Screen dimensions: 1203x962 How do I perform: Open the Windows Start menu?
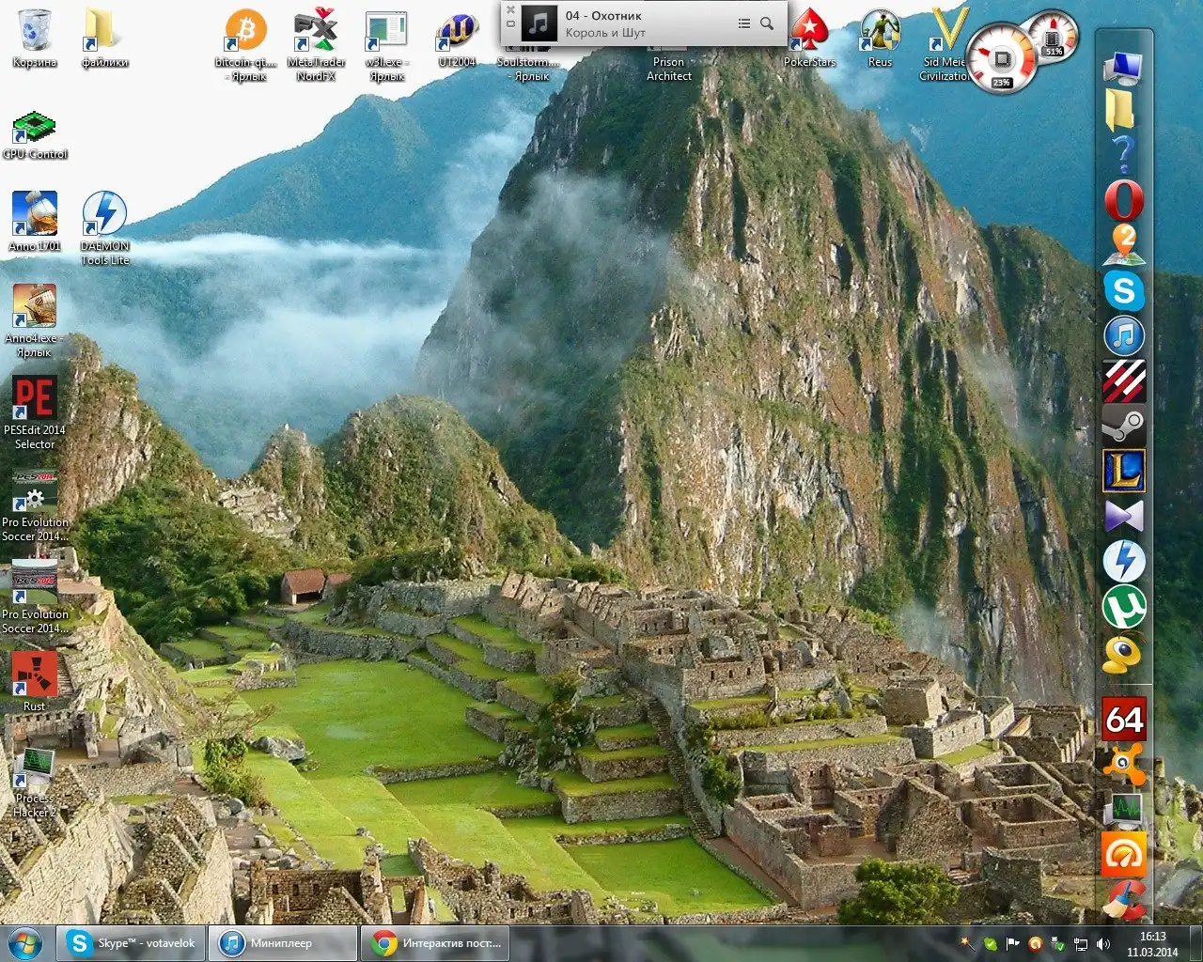pyautogui.click(x=25, y=943)
